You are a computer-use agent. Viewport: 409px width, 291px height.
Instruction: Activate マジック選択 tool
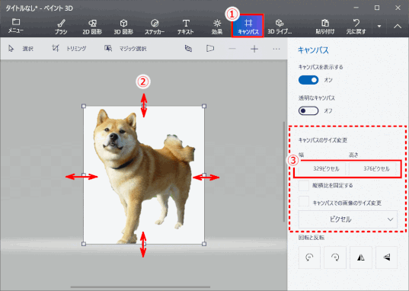click(x=126, y=49)
